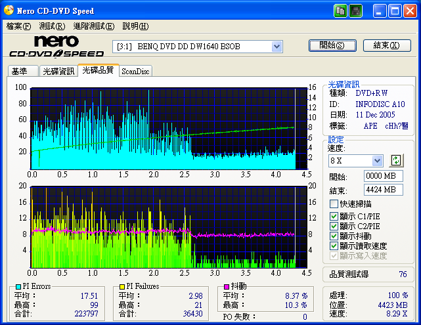The image size is (421, 325).
Task: Switch to the 光碟資訊 disc info tab
Action: pos(58,71)
